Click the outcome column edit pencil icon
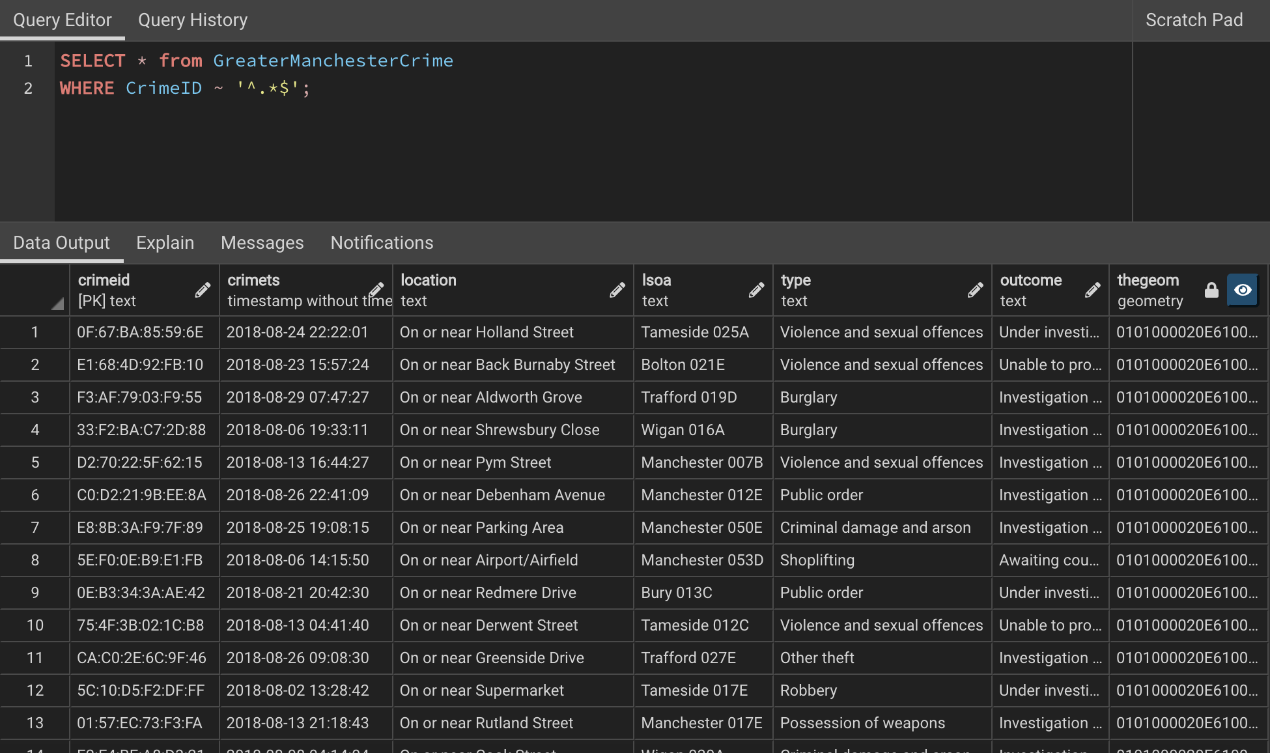1270x753 pixels. click(x=1093, y=290)
